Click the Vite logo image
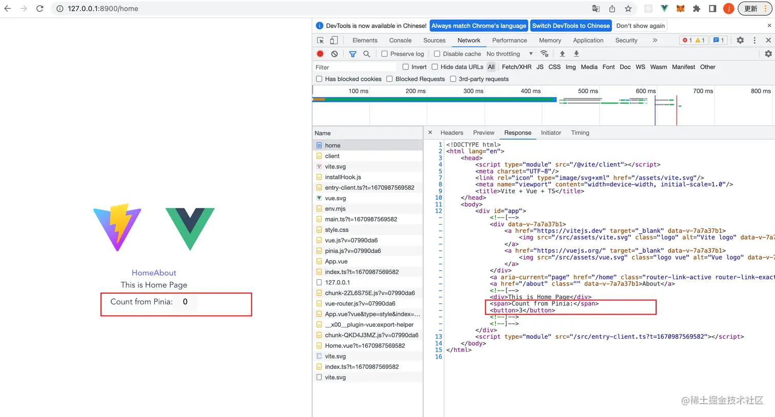Screen dimensions: 775x417 [x=117, y=228]
